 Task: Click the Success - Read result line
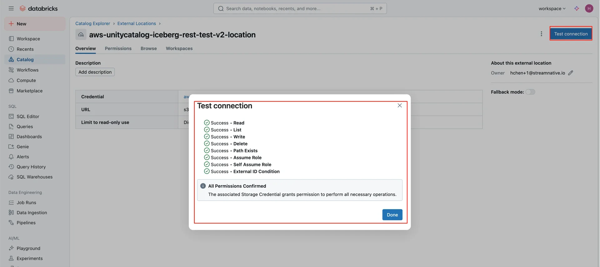click(x=224, y=123)
